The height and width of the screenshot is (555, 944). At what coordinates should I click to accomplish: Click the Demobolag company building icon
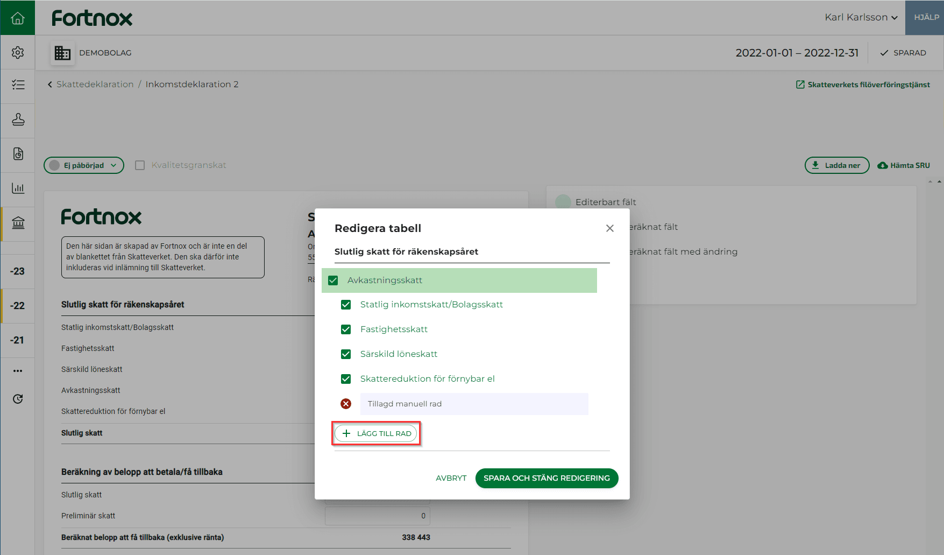click(x=62, y=53)
